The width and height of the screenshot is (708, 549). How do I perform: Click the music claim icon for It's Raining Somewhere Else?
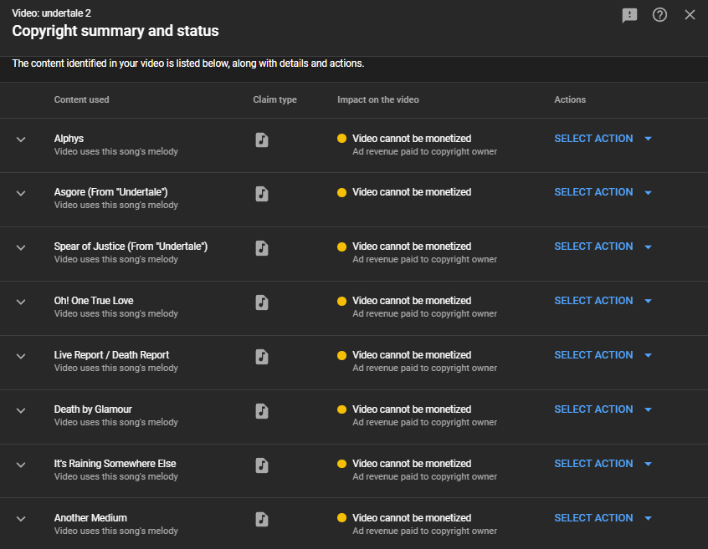[262, 465]
